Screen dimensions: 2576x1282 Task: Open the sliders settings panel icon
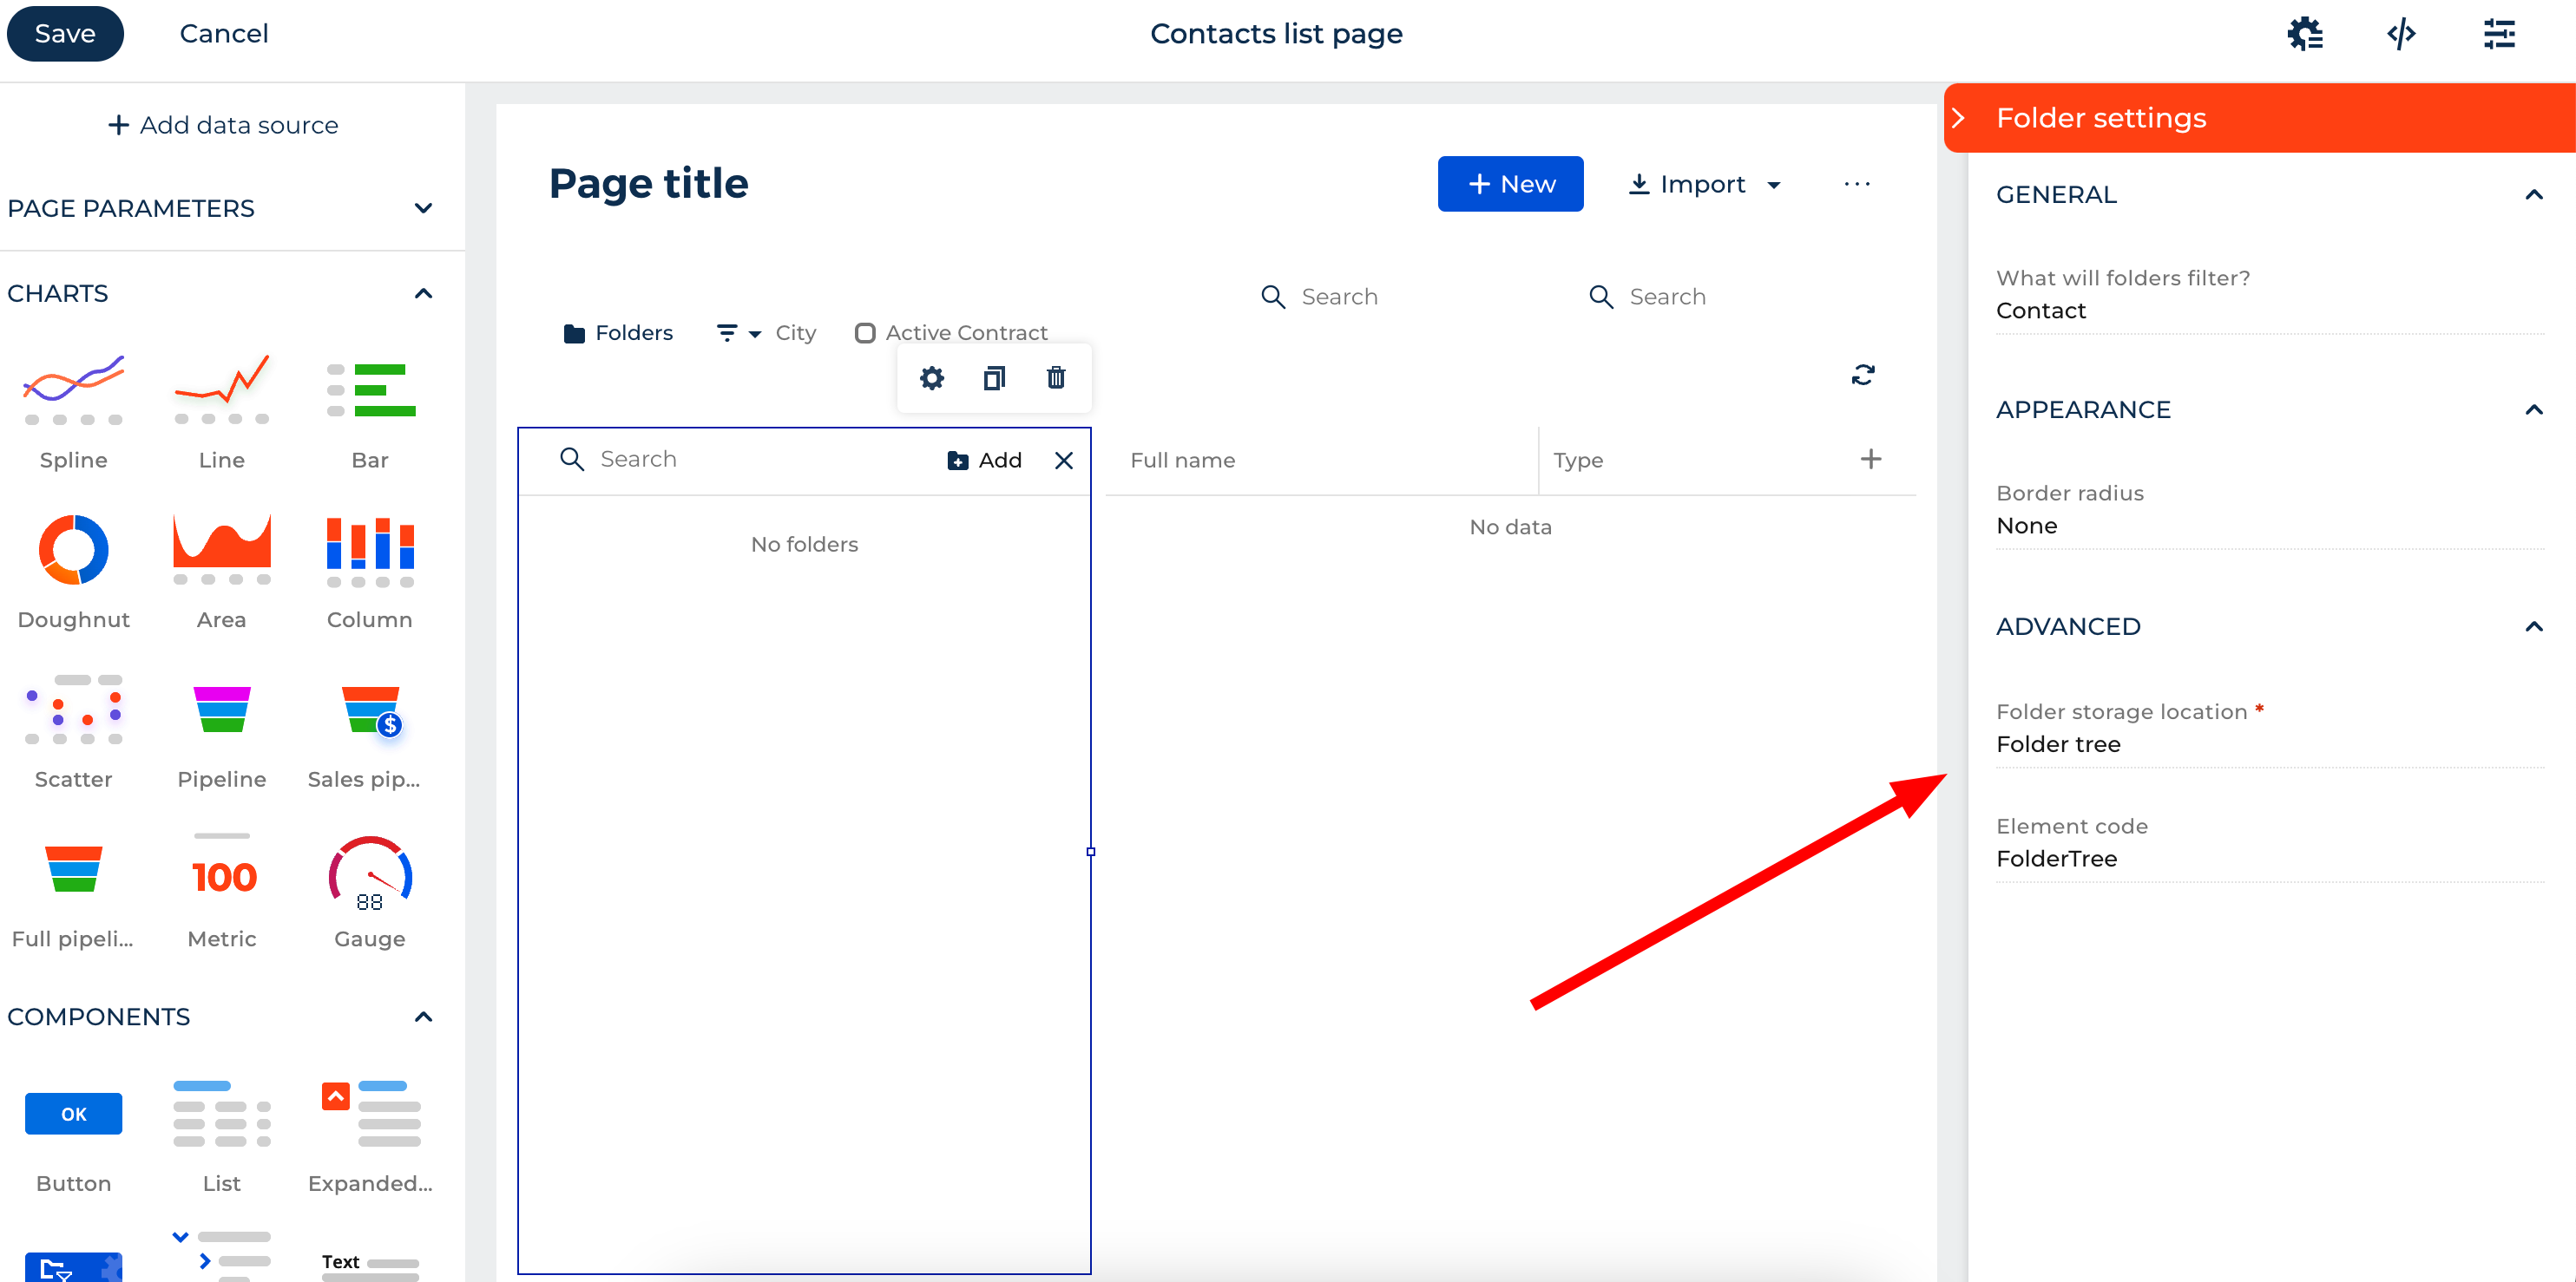[x=2498, y=34]
